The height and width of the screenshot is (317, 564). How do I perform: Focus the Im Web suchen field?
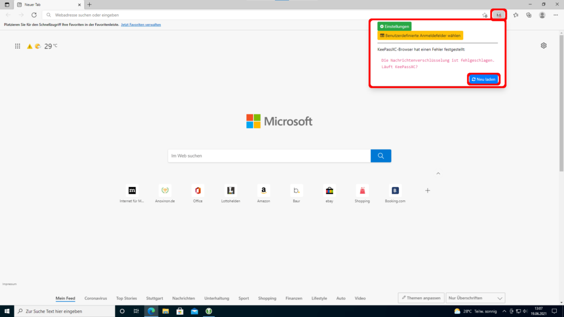(x=269, y=156)
